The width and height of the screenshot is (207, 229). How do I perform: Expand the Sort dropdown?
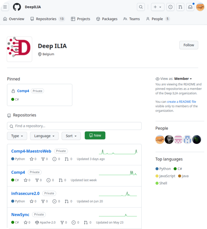click(71, 136)
